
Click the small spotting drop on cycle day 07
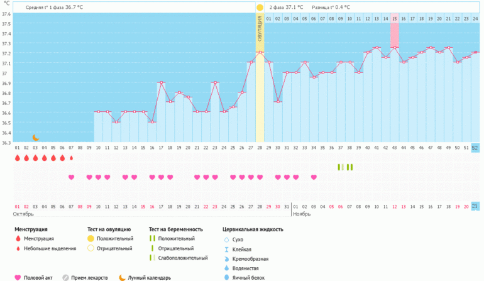72,158
